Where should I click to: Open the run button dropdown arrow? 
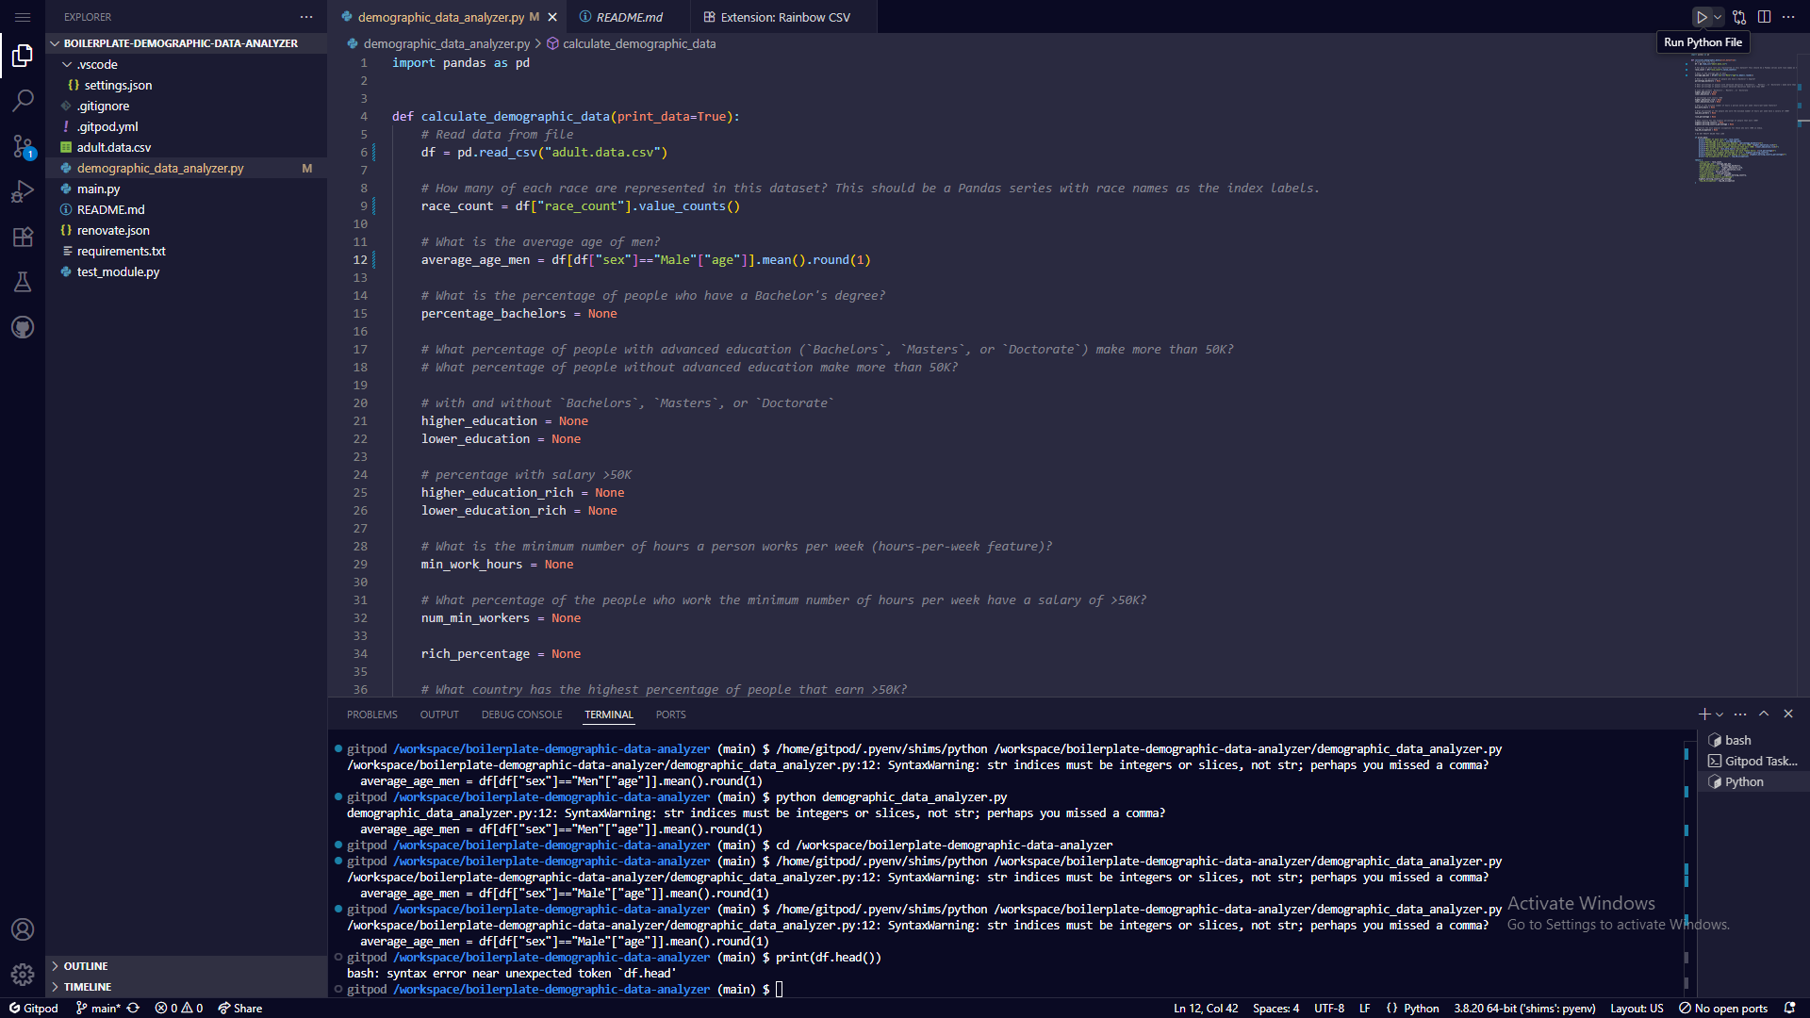tap(1718, 17)
